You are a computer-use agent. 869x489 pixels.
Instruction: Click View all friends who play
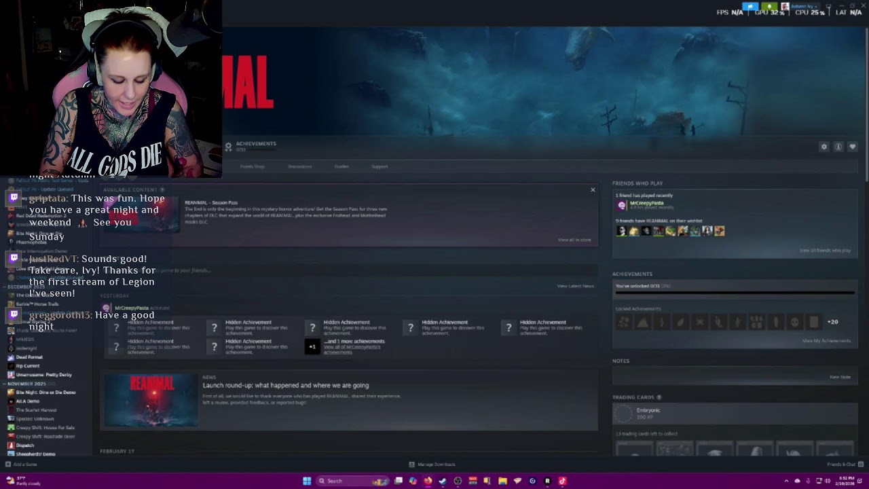(x=825, y=251)
